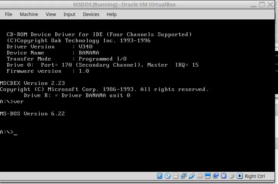
Task: Click the window title MSDOS [Running] text
Action: tap(95, 5)
